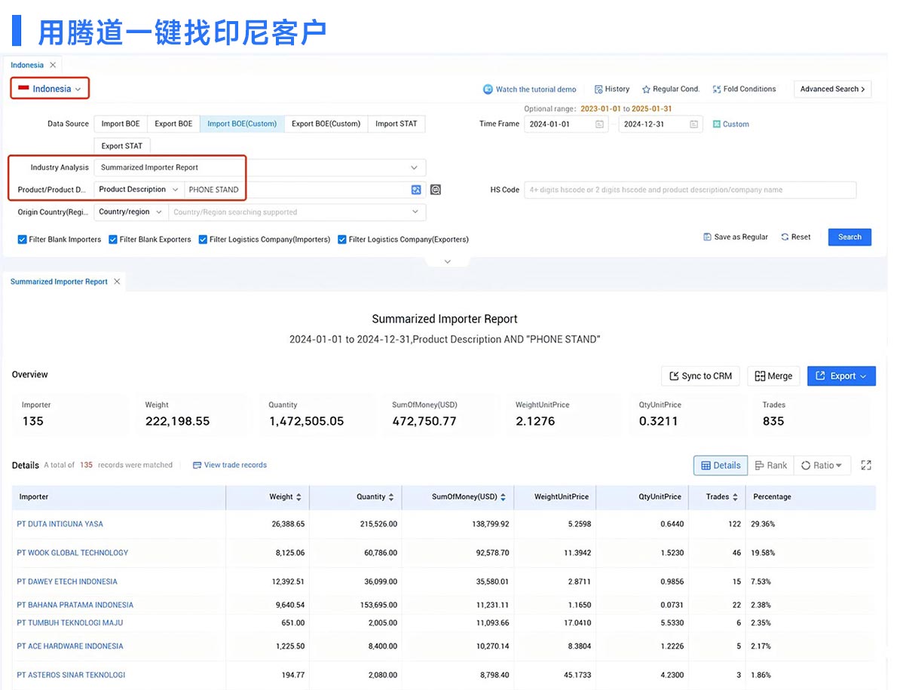
Task: Collapse the search conditions panel chevron
Action: pos(447,261)
